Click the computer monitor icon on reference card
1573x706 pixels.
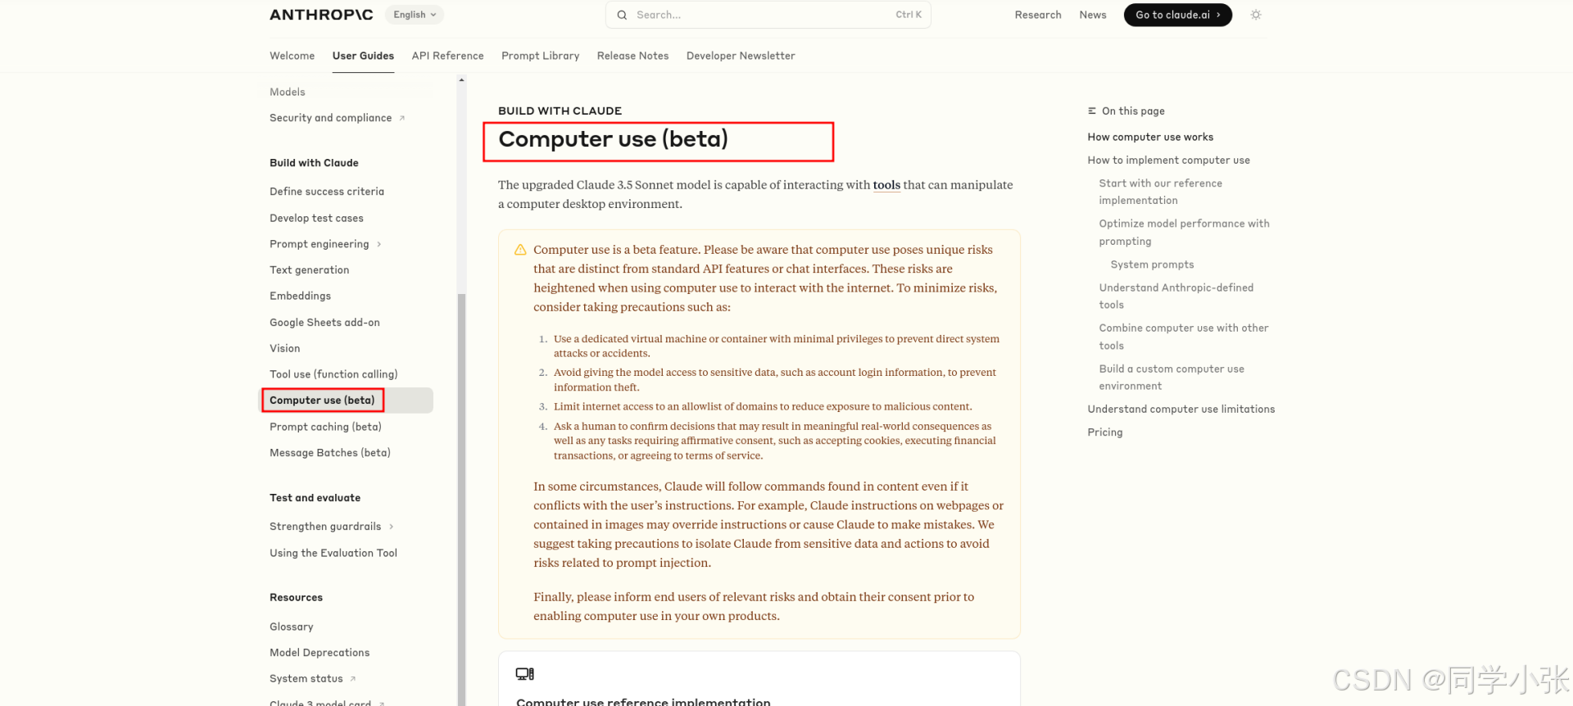pyautogui.click(x=525, y=674)
